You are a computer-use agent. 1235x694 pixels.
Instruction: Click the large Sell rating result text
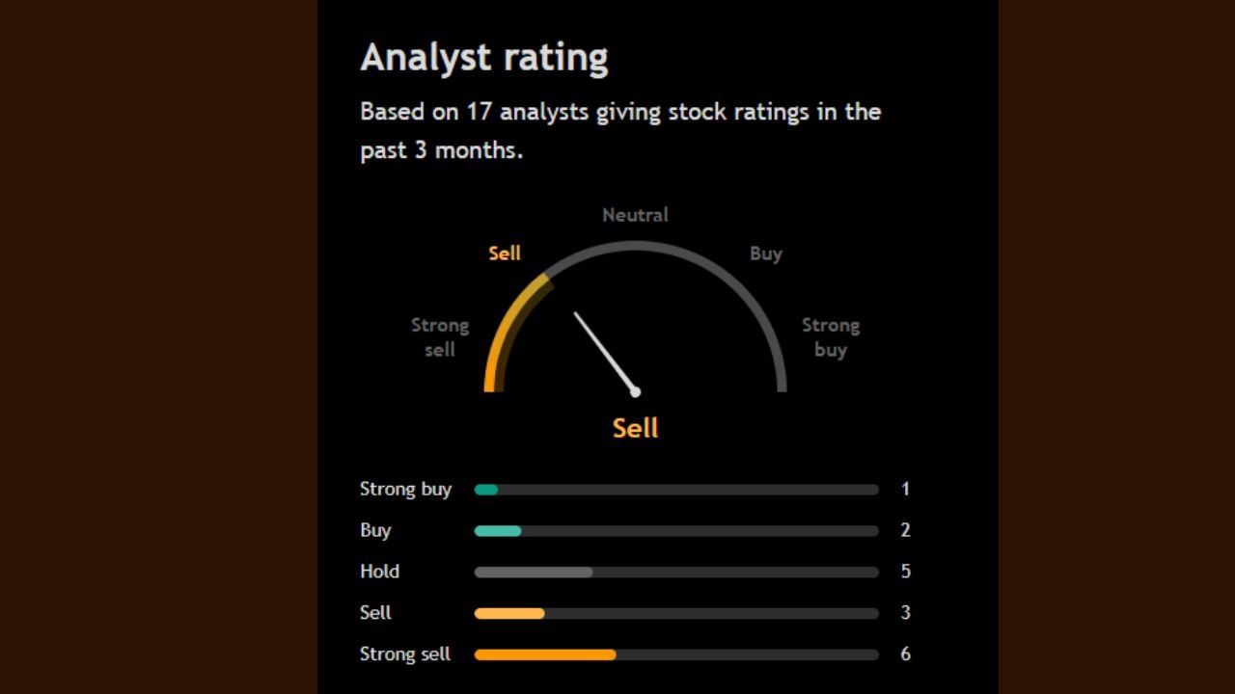[635, 428]
